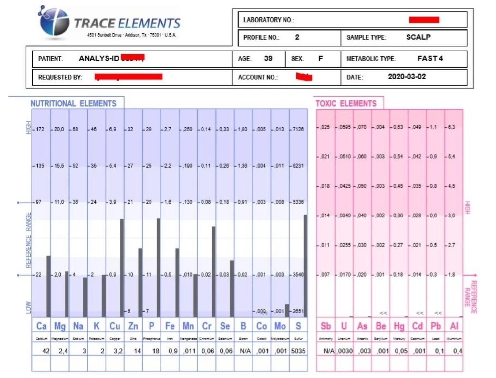Click the As toxic element symbol

pyautogui.click(x=362, y=326)
